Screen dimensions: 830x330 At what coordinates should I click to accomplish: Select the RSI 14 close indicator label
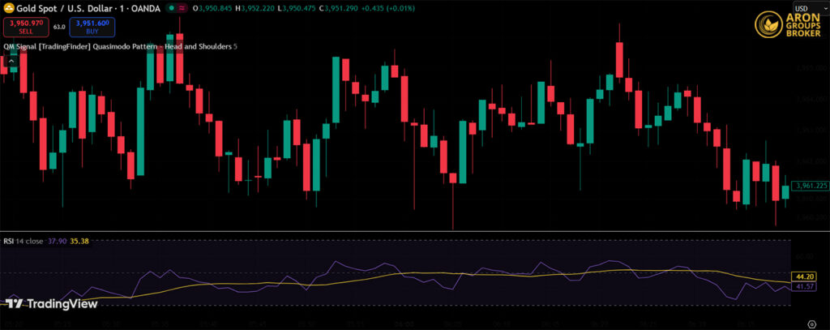[x=24, y=241]
